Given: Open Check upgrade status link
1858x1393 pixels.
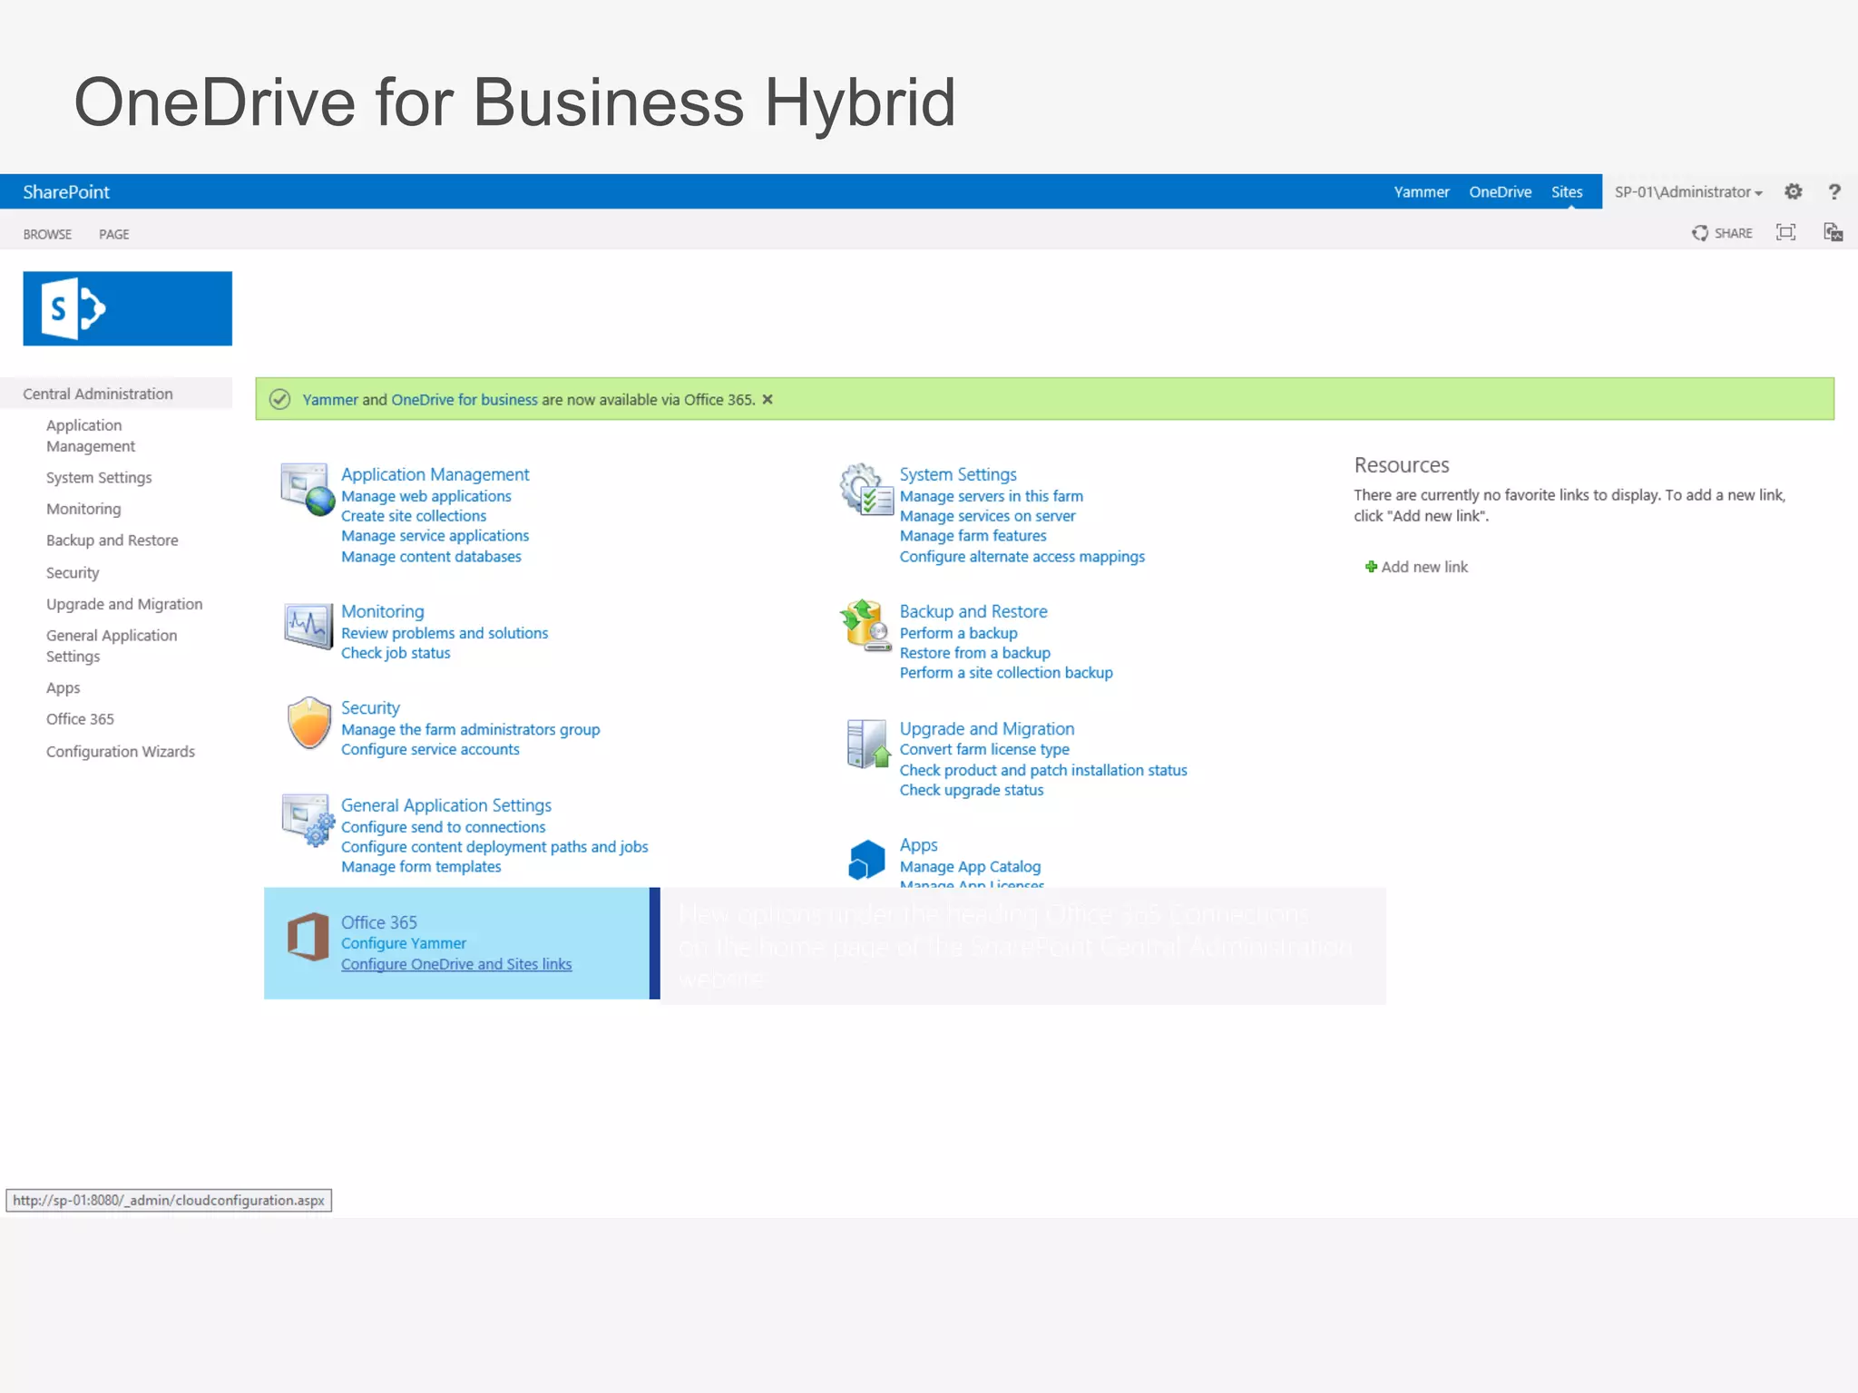Looking at the screenshot, I should coord(972,790).
